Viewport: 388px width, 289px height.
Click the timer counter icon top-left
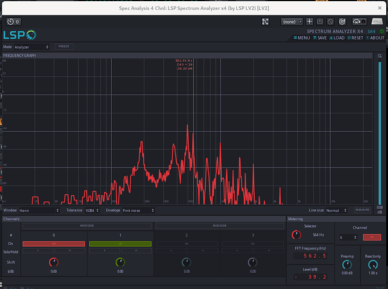coord(13,21)
